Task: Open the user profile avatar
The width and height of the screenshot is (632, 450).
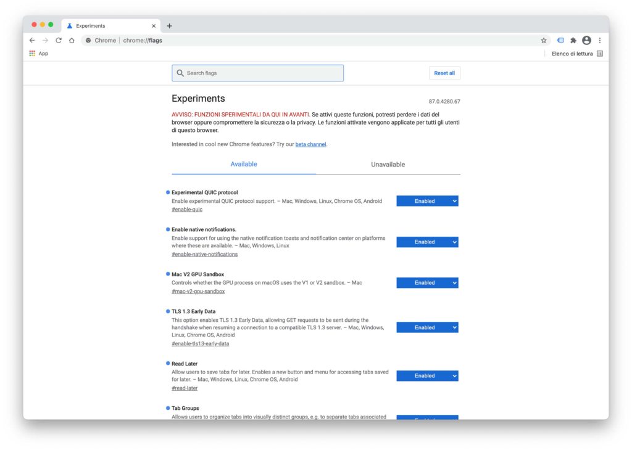Action: point(586,40)
